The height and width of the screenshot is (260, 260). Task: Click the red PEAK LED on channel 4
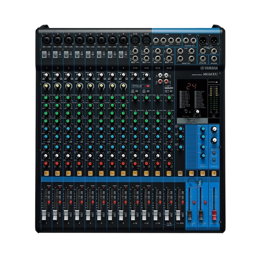(x=82, y=187)
